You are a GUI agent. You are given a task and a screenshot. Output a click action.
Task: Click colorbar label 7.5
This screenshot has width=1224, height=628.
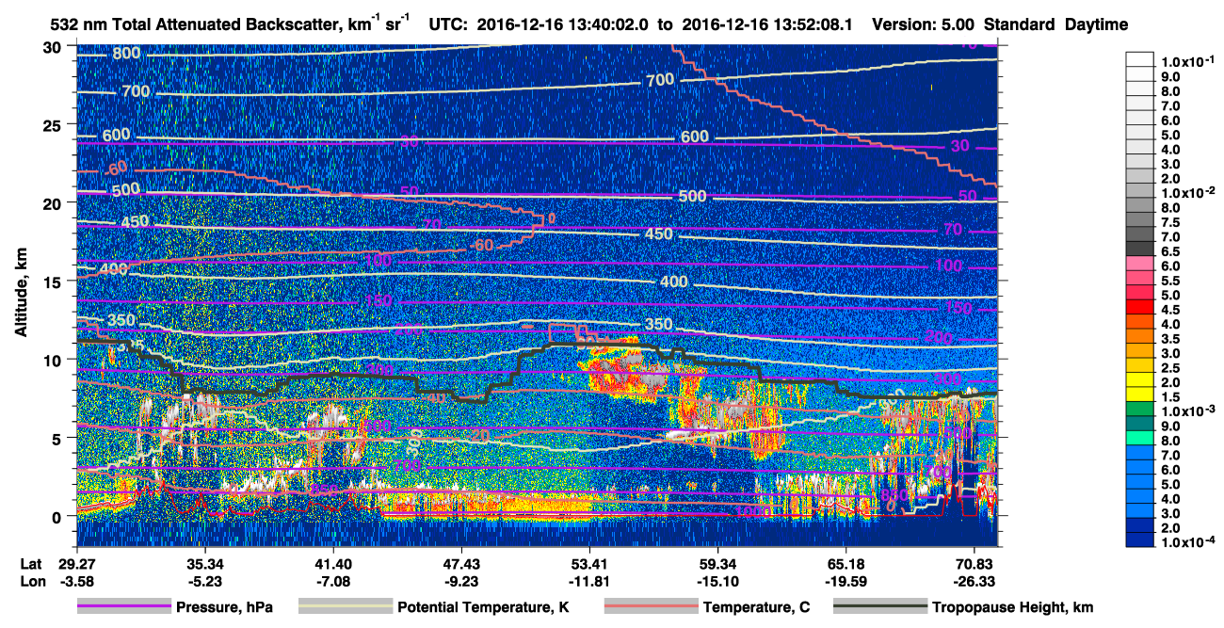pyautogui.click(x=1170, y=222)
